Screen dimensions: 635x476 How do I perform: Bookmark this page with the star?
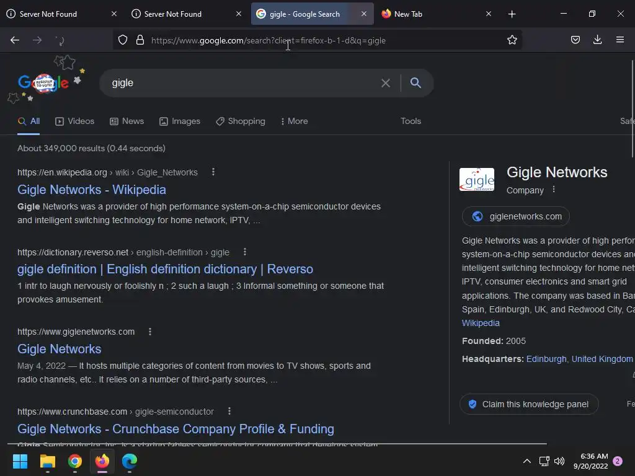(512, 40)
